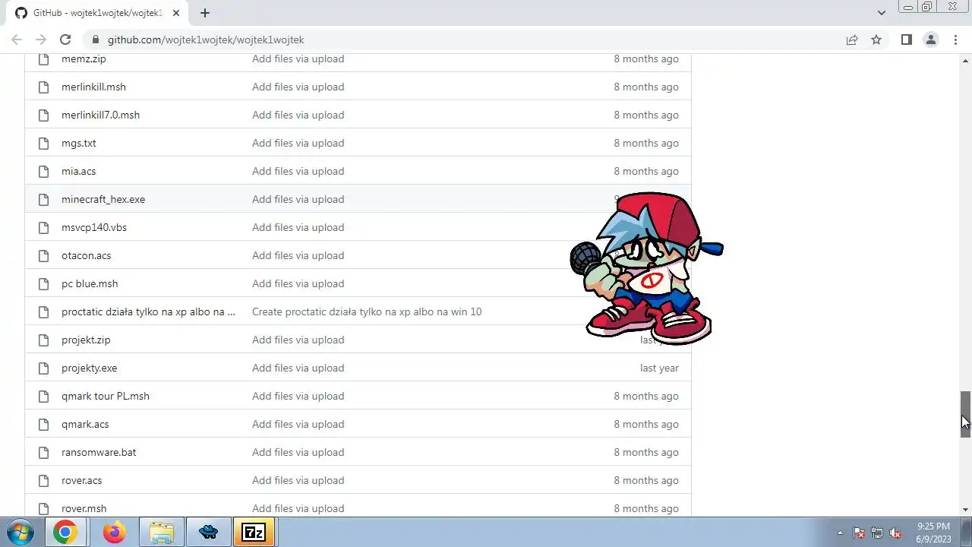The height and width of the screenshot is (547, 972).
Task: Open a new browser tab
Action: coord(204,13)
